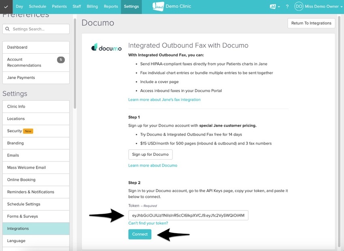Open the Reports tab
The height and width of the screenshot is (251, 344).
[x=111, y=6]
